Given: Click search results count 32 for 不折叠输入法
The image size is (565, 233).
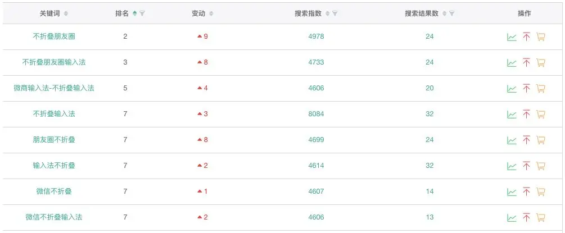Looking at the screenshot, I should pos(430,114).
